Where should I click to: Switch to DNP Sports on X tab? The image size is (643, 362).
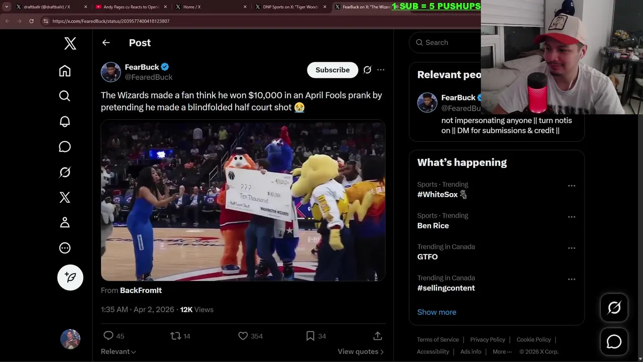click(289, 7)
